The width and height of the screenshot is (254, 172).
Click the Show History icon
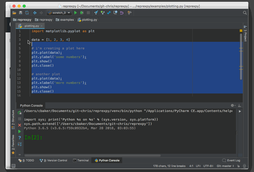click(115, 13)
